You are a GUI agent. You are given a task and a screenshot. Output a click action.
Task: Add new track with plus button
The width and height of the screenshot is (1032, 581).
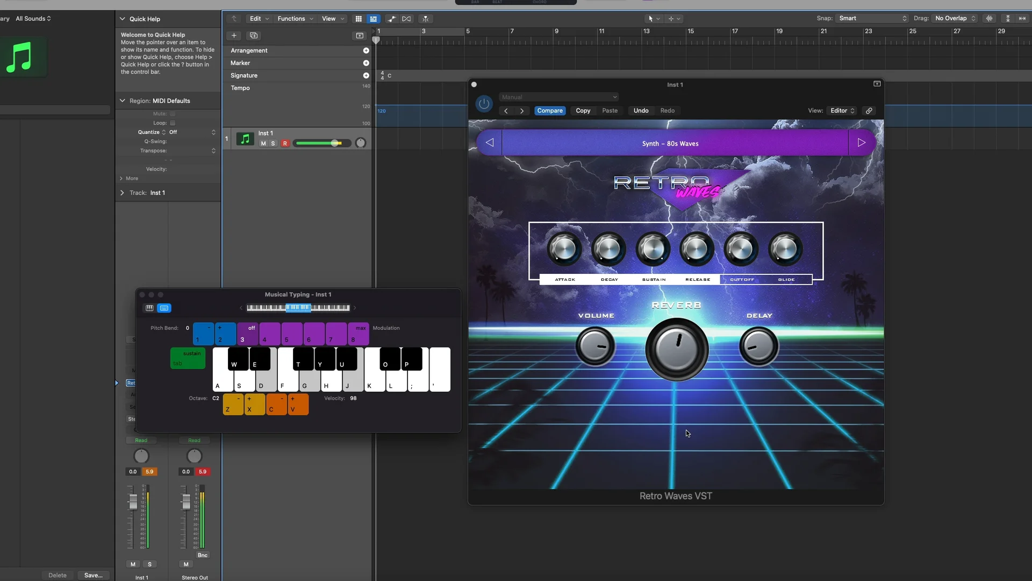click(234, 36)
